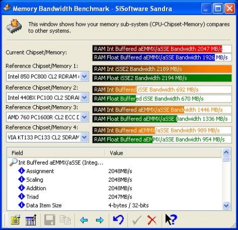Click the info icon next to Data Item Size
Screen dimensions: 238x230
22,205
